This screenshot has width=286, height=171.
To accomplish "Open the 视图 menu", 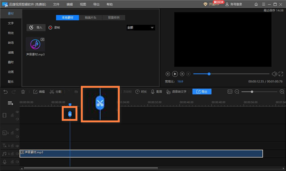I will 83,4.
